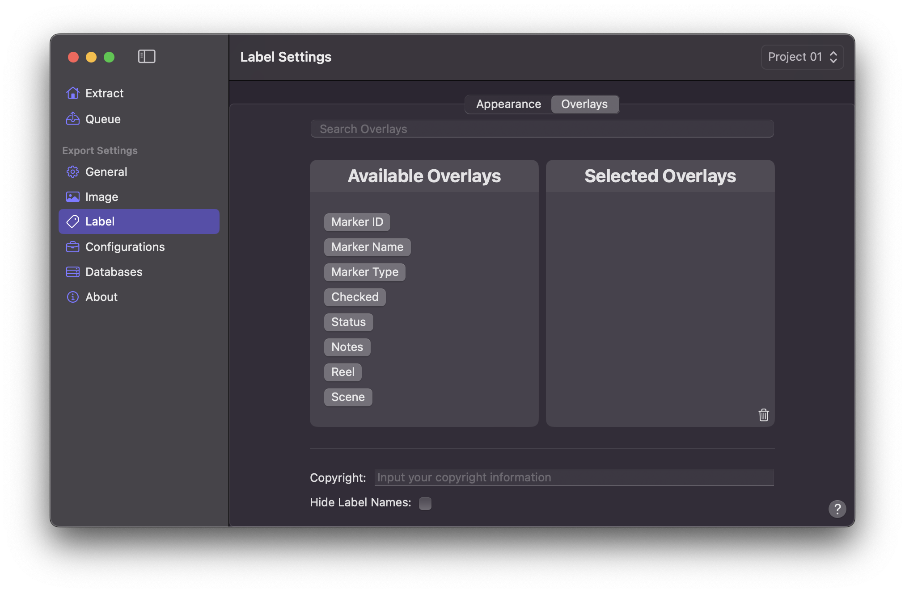
Task: Click the About info icon
Action: [x=73, y=297]
